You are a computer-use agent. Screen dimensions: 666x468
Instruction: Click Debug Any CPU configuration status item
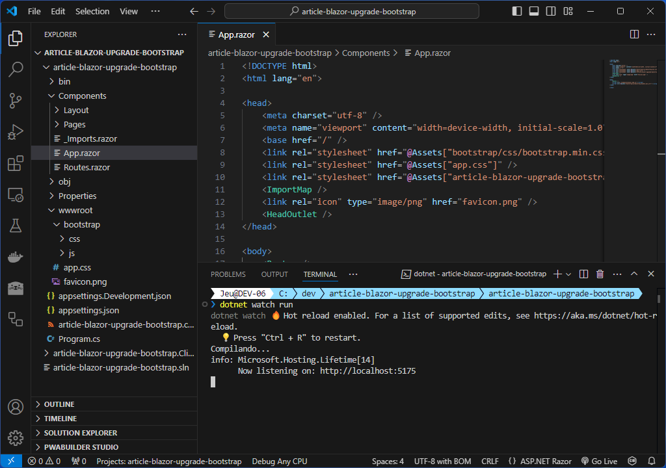(x=280, y=461)
